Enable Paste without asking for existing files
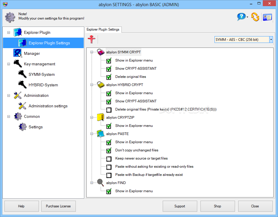278x217 pixels. click(x=109, y=167)
